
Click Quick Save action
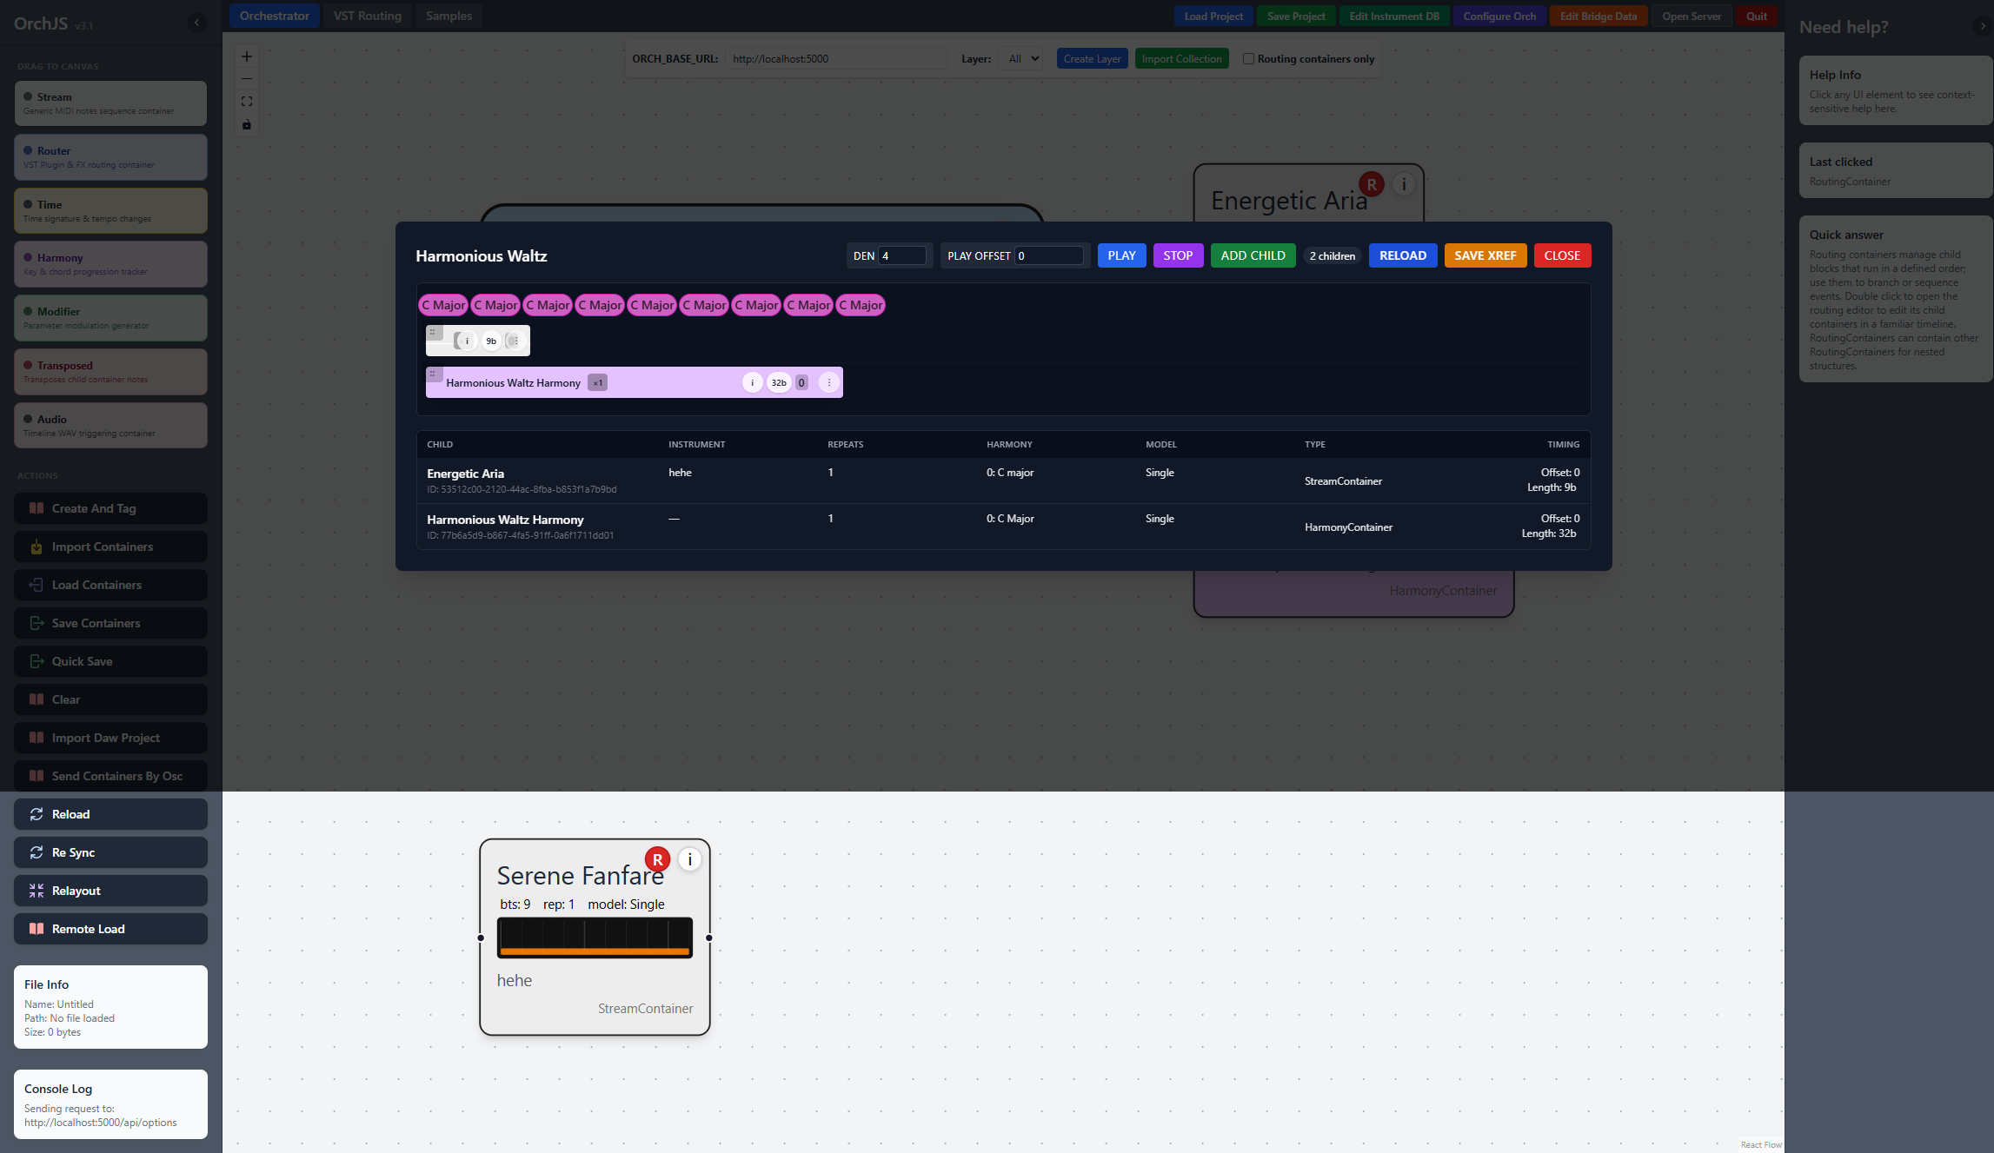point(110,661)
